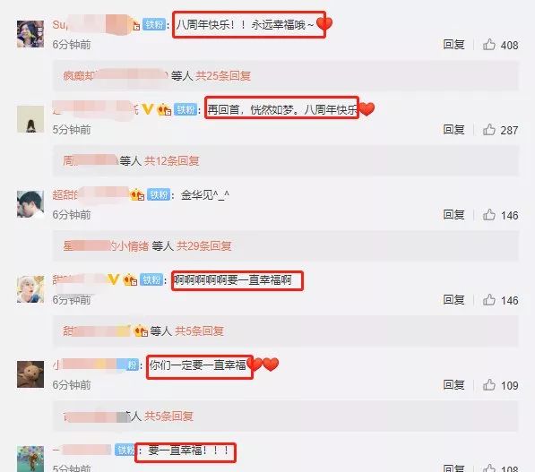
Task: Click 回复 on the 再回首 comment
Action: coord(453,130)
